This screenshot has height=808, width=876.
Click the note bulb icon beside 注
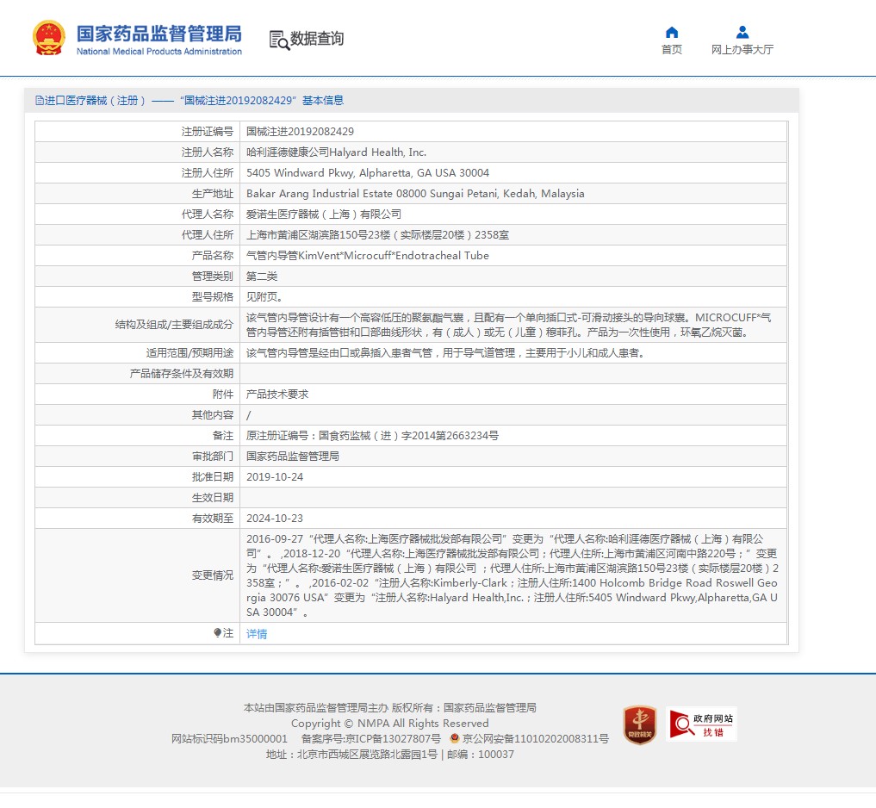pos(217,632)
